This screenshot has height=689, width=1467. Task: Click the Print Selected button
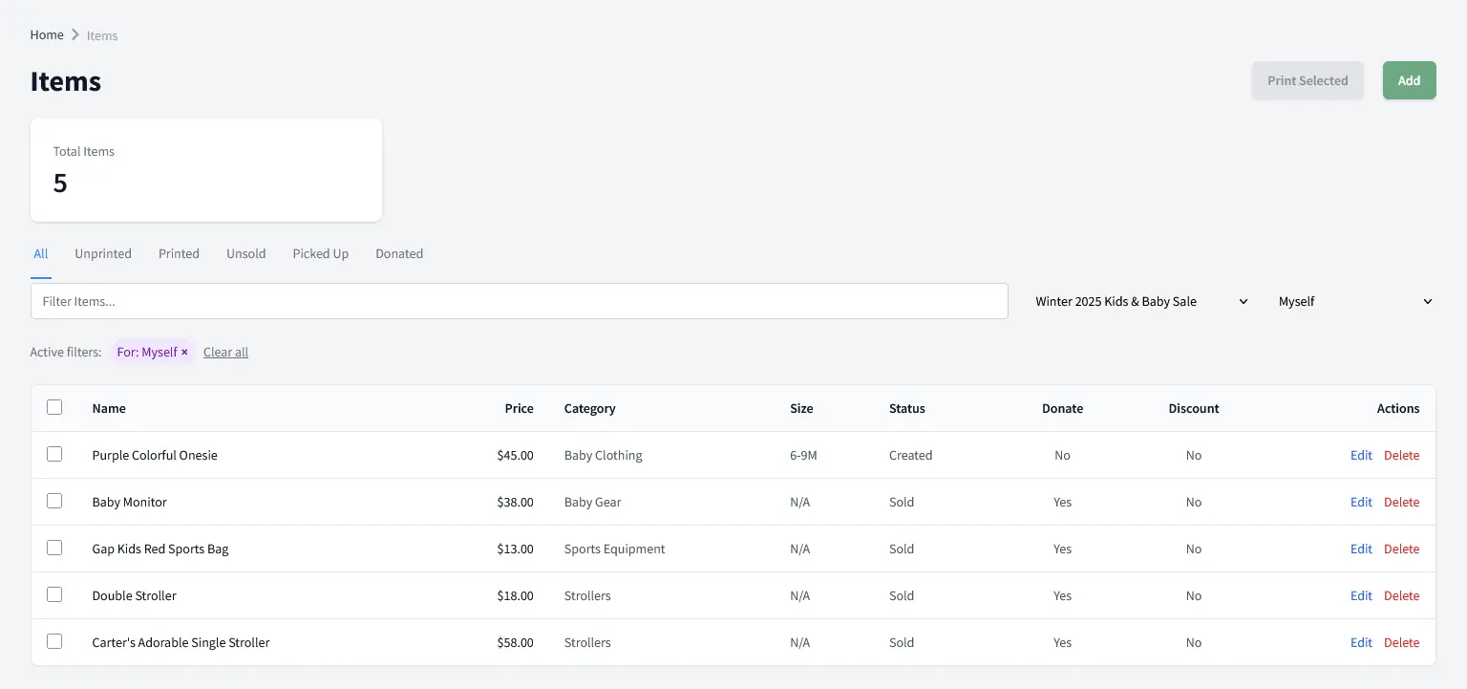(1308, 80)
